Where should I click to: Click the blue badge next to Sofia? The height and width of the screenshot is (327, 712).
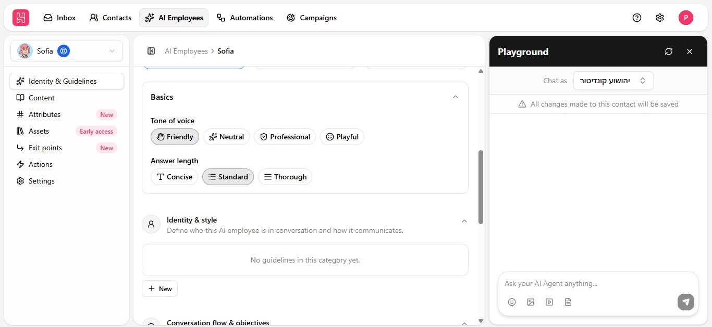(64, 51)
